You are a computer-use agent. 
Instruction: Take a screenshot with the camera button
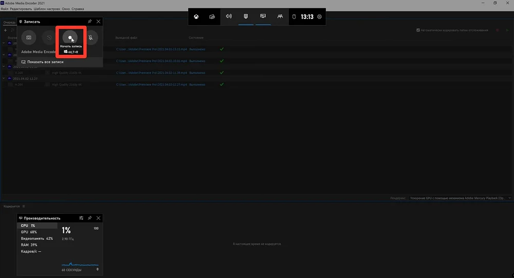(29, 38)
